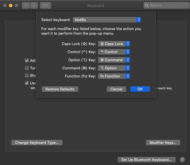This screenshot has width=190, height=165.
Task: Toggle the Sho checkbox
Action: coord(27,75)
